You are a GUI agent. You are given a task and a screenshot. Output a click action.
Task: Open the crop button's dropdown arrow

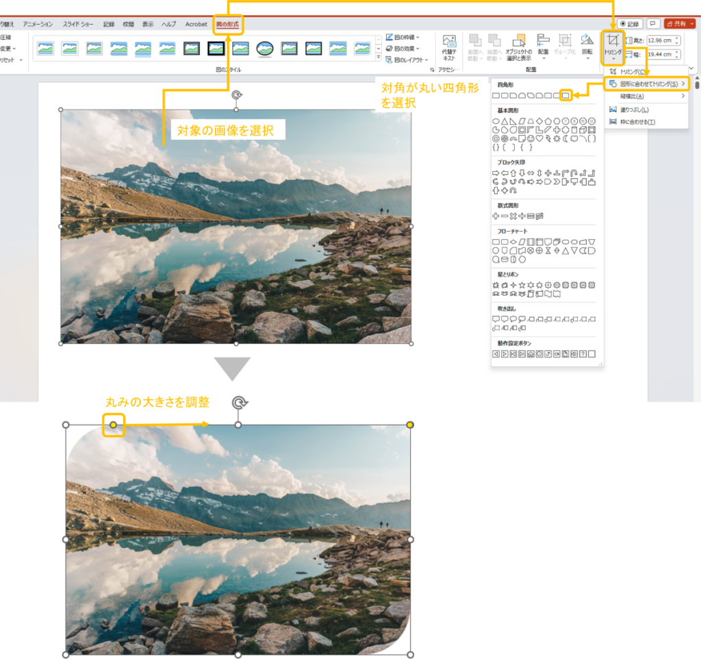tap(613, 59)
